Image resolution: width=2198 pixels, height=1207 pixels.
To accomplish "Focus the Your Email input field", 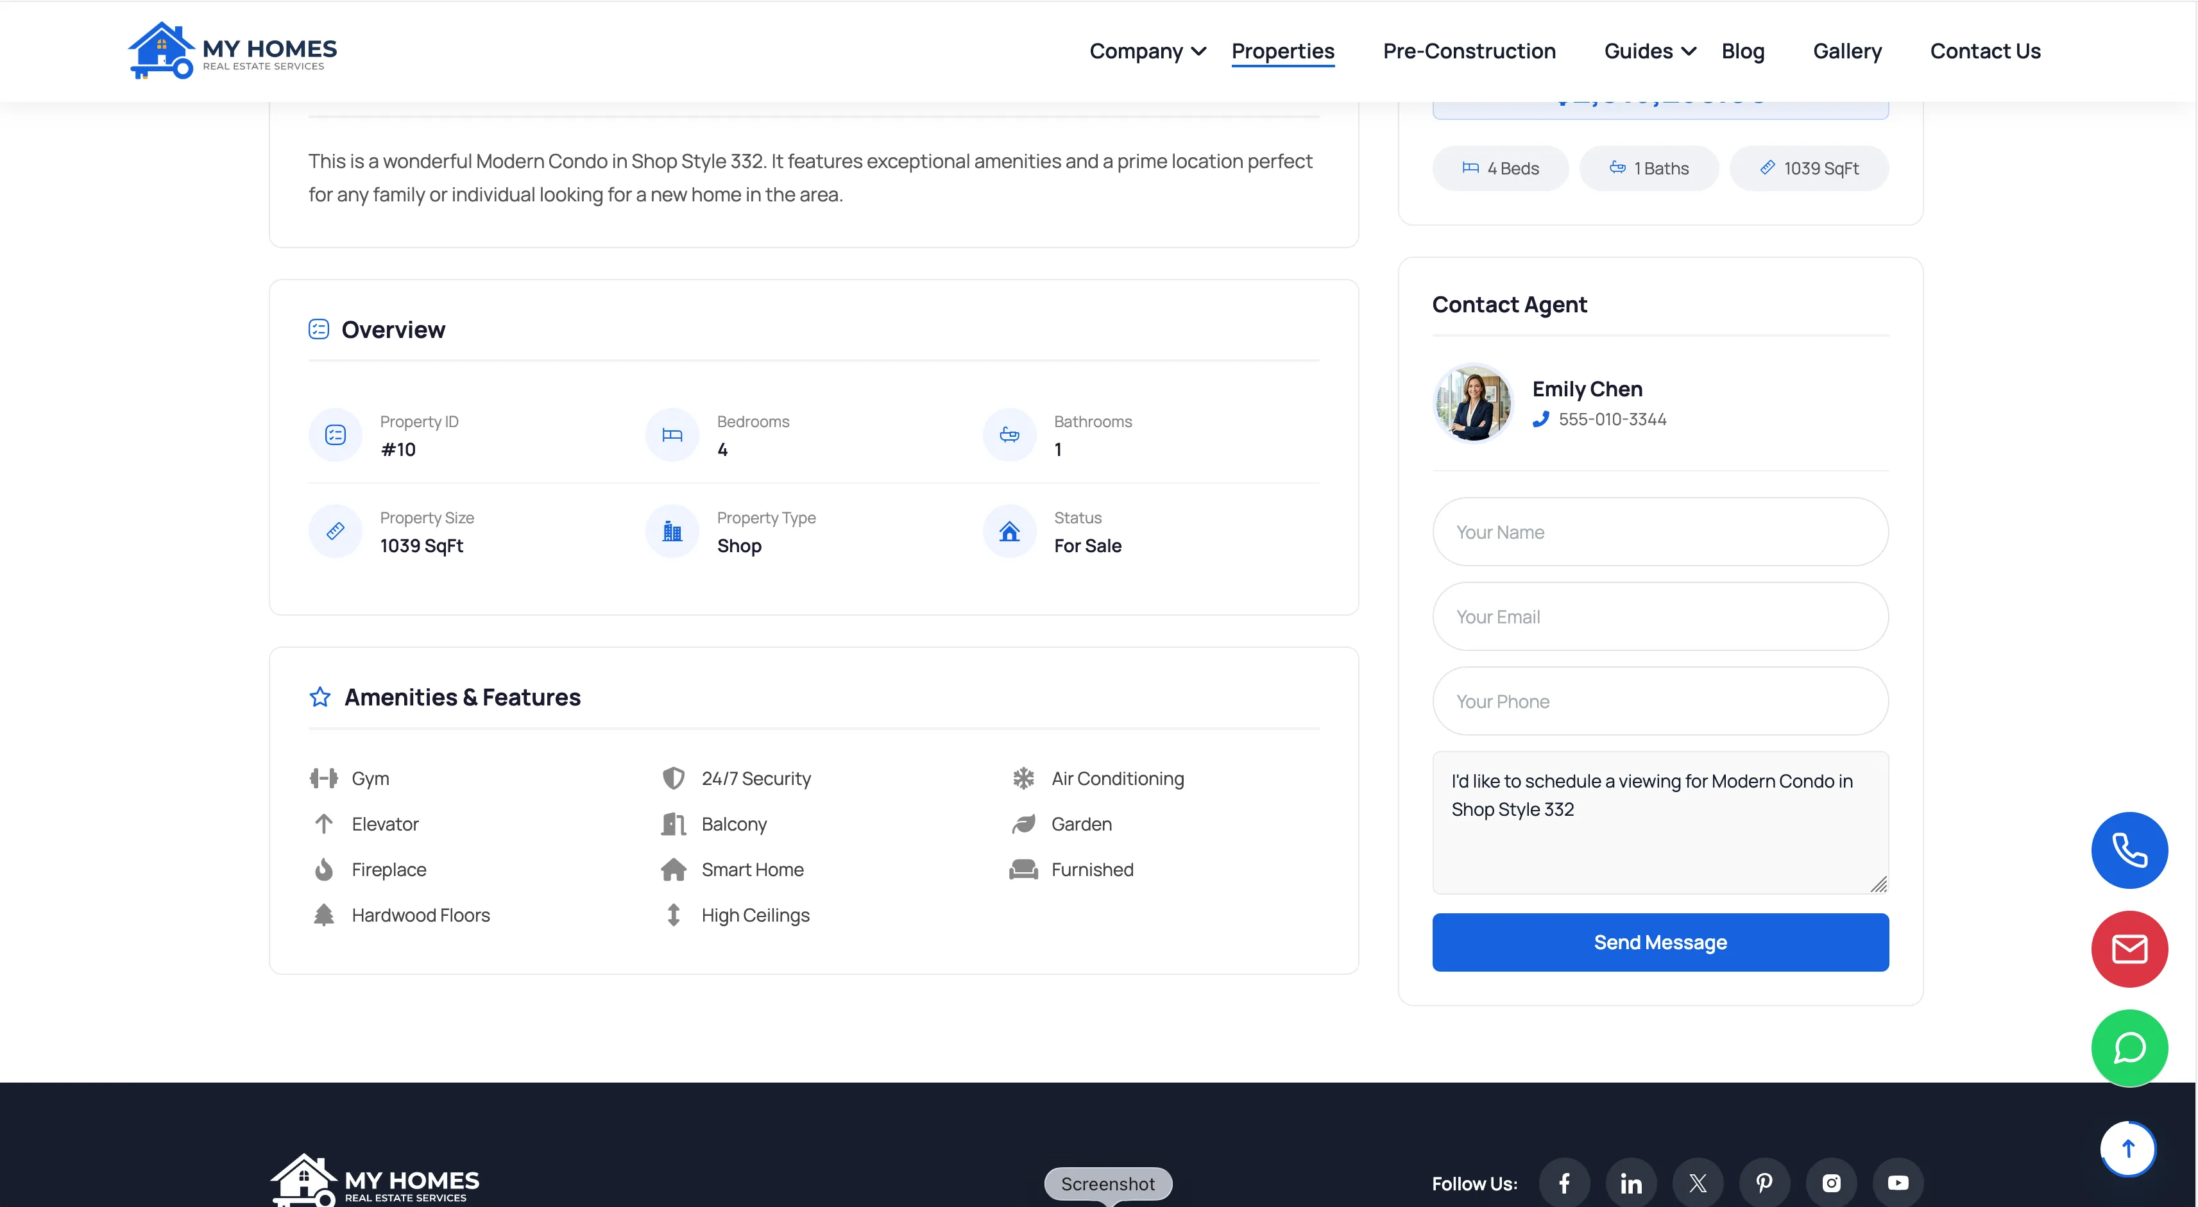I will [1660, 616].
